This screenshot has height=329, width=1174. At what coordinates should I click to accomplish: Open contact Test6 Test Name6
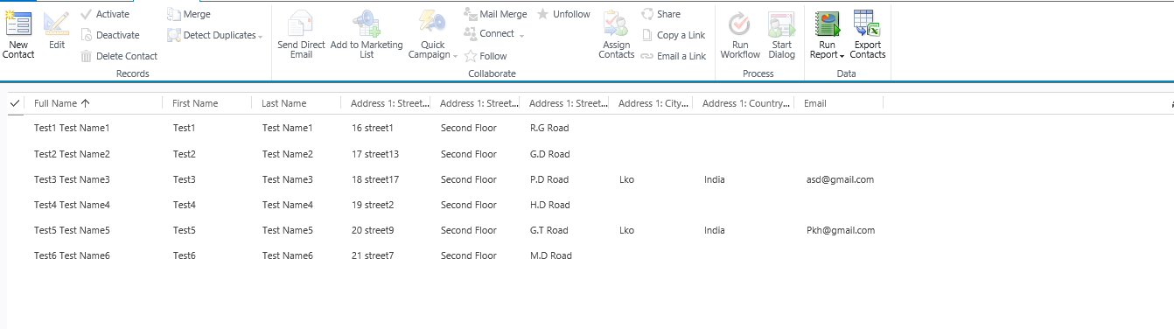tap(72, 255)
